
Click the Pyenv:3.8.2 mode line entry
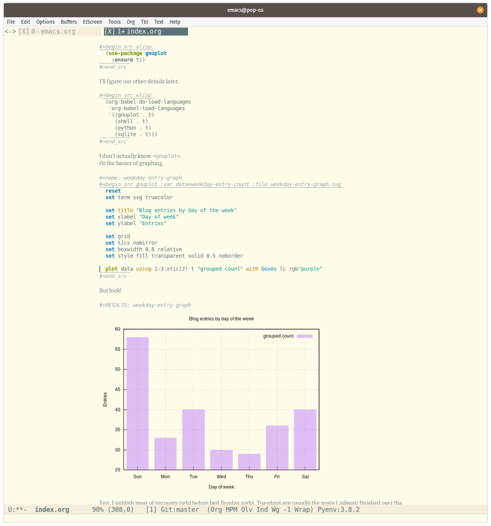339,510
